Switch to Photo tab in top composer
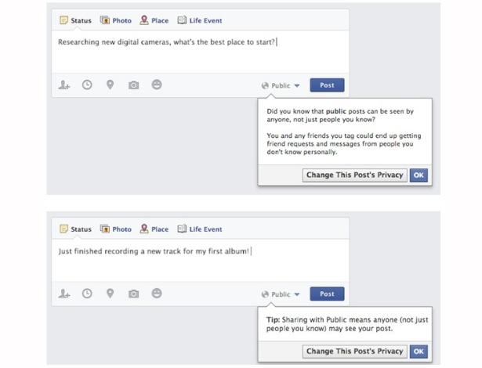The height and width of the screenshot is (368, 482). point(116,20)
